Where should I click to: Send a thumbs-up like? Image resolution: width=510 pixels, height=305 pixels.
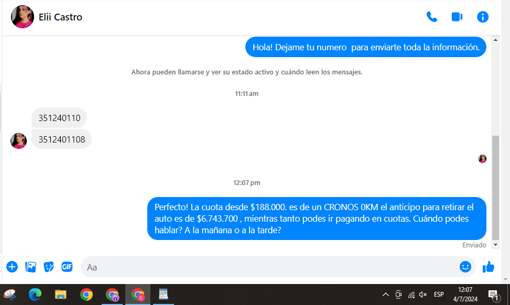(x=489, y=267)
